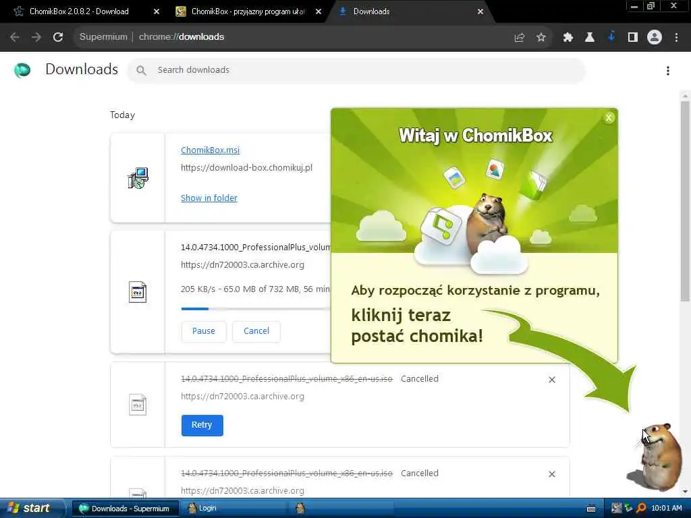Share this page via the share icon
691x518 pixels.
pos(520,38)
